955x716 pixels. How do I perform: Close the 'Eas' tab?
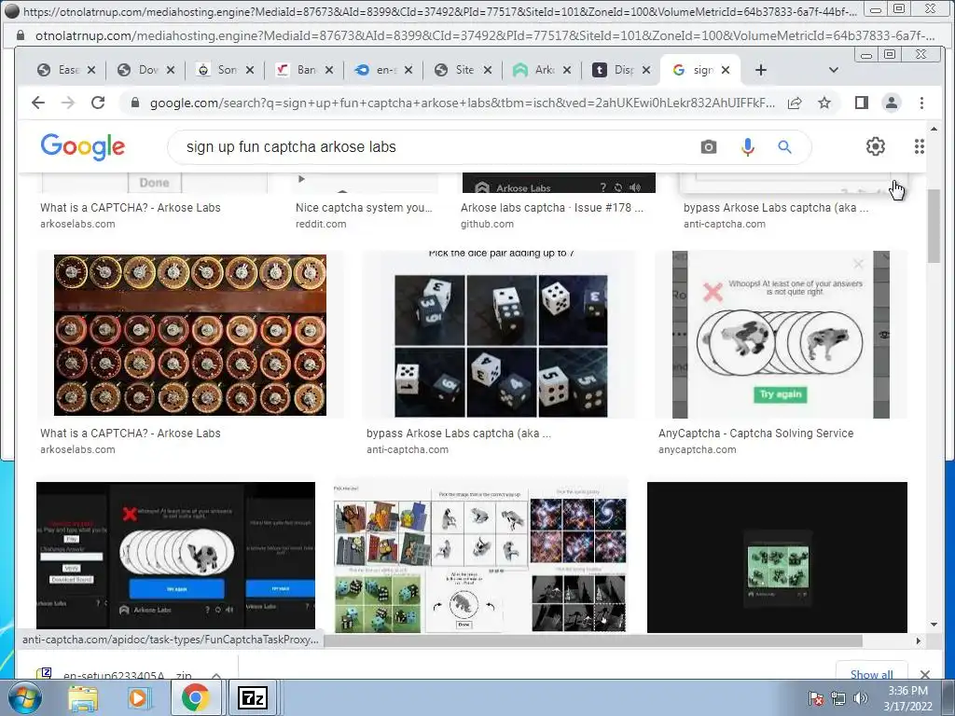pyautogui.click(x=91, y=70)
